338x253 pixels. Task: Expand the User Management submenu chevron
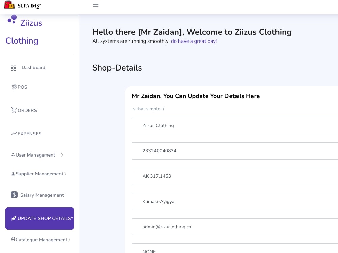(62, 155)
